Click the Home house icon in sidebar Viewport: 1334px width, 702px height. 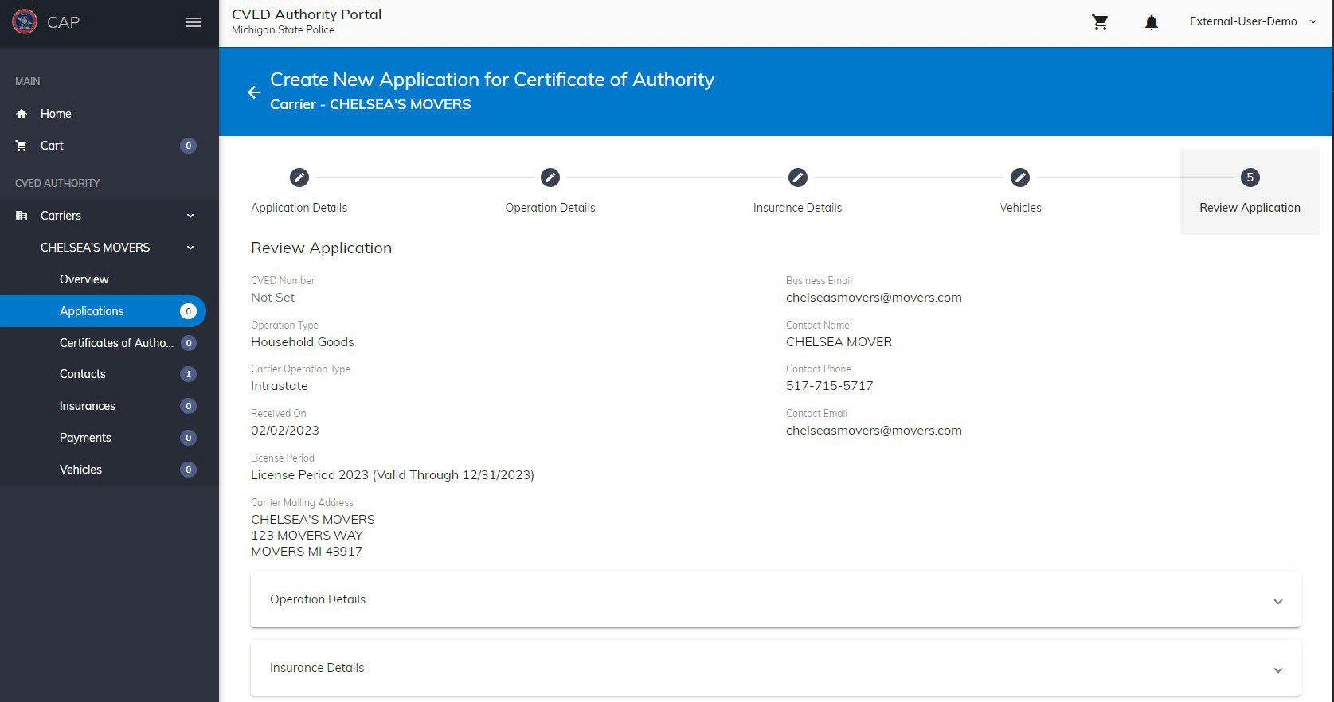click(x=22, y=114)
